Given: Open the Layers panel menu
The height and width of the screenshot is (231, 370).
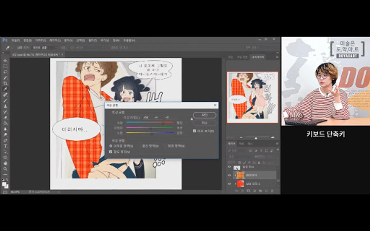Looking at the screenshot, I should pyautogui.click(x=277, y=143).
